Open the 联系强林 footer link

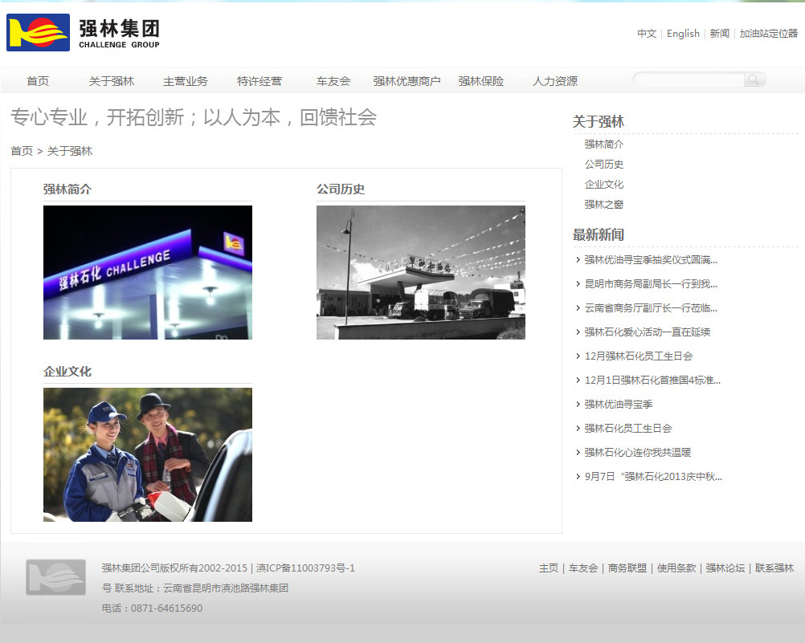click(774, 568)
